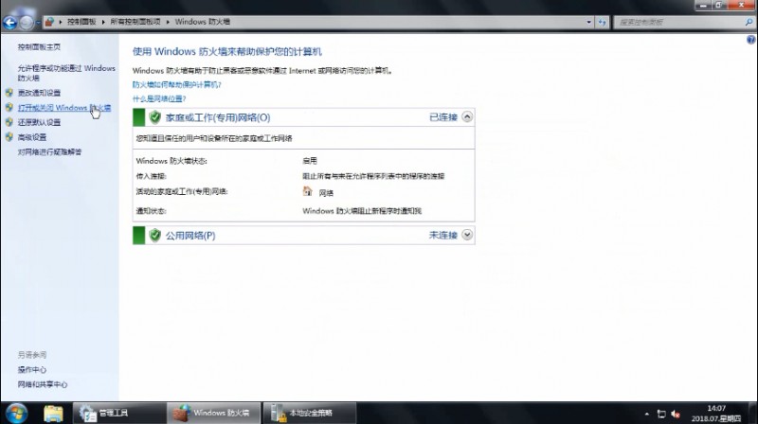Image resolution: width=758 pixels, height=424 pixels.
Task: Click the 公用网络(P) header
Action: pos(190,236)
